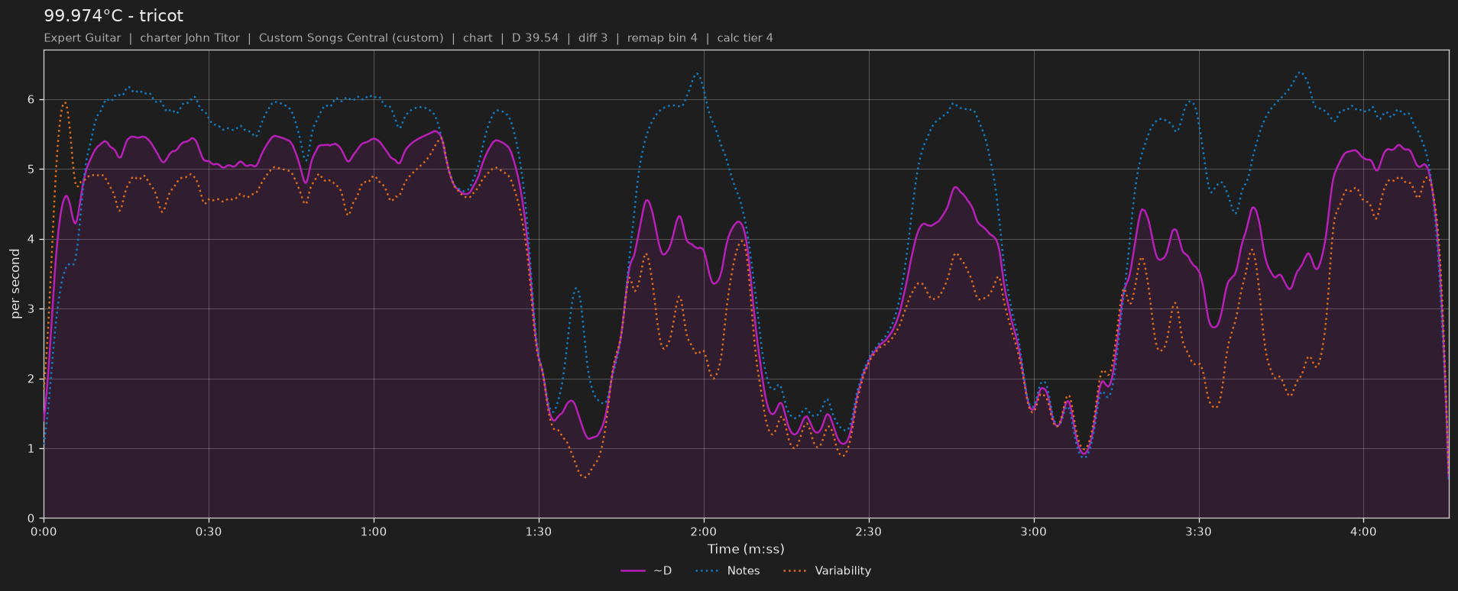The width and height of the screenshot is (1458, 591).
Task: Click the "diff 3" subtitle value
Action: pos(593,38)
